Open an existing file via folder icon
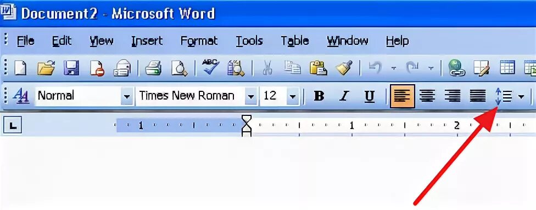This screenshot has width=536, height=210. pos(46,67)
